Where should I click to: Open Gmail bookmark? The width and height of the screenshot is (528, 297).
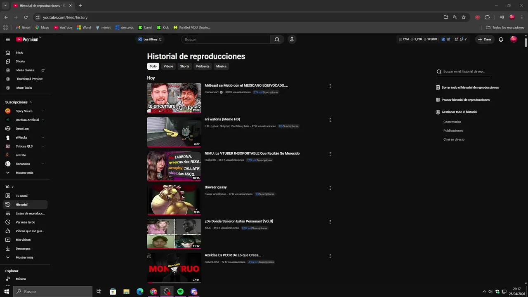click(x=23, y=28)
